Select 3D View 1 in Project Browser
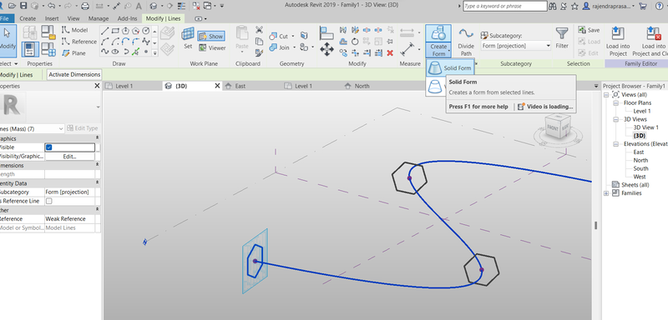The image size is (668, 320). tap(645, 127)
